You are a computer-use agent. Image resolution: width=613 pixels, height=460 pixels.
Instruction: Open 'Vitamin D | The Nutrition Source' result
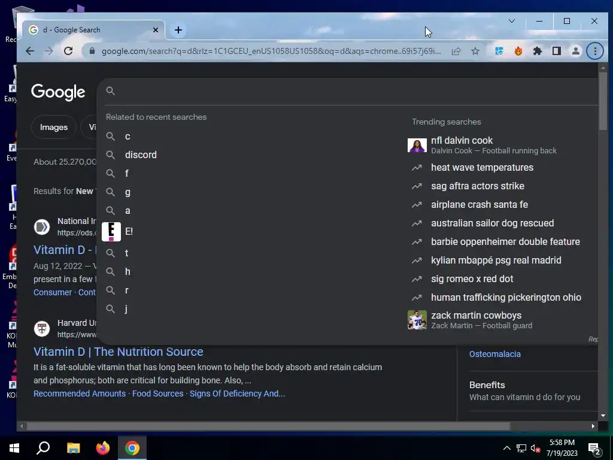pyautogui.click(x=118, y=352)
